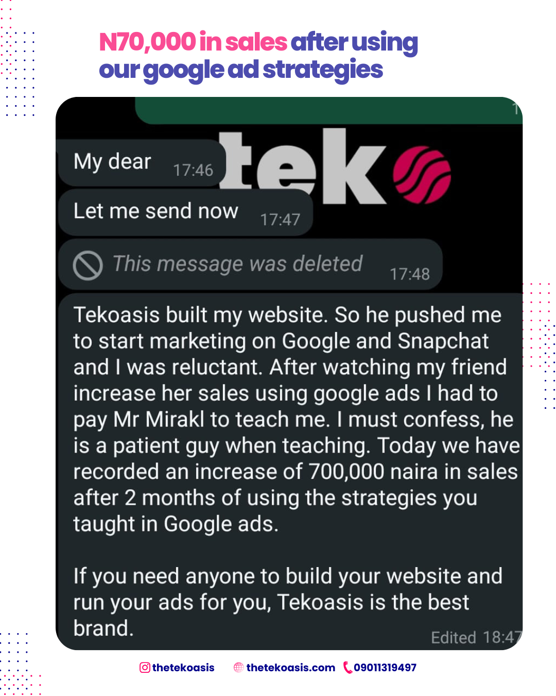This screenshot has height=696, width=556.
Task: Click the red swirl Tekoasis logo icon
Action: (x=422, y=175)
